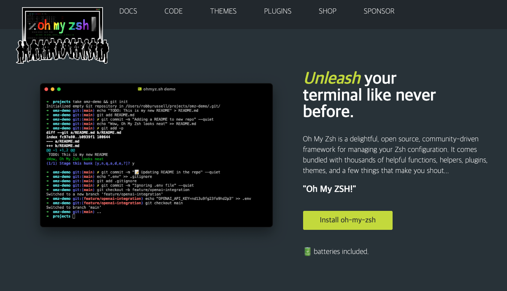This screenshot has height=291, width=507.
Task: Open the THEMES page from the navigation
Action: point(223,11)
